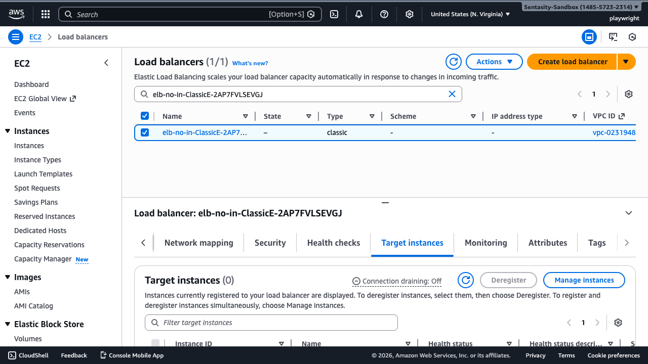Launch CloudShell from the top bar icon
This screenshot has width=648, height=364.
pyautogui.click(x=334, y=14)
